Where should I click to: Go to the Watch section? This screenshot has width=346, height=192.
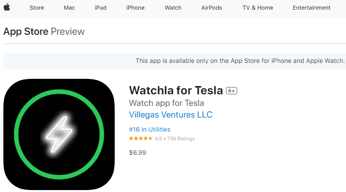click(x=173, y=8)
